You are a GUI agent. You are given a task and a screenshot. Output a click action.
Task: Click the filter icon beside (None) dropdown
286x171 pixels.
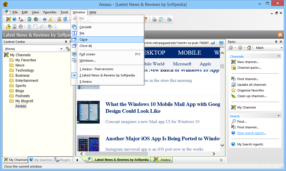pyautogui.click(x=68, y=49)
